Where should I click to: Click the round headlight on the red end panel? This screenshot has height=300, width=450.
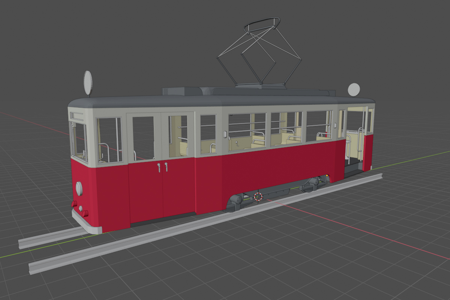pyautogui.click(x=79, y=188)
